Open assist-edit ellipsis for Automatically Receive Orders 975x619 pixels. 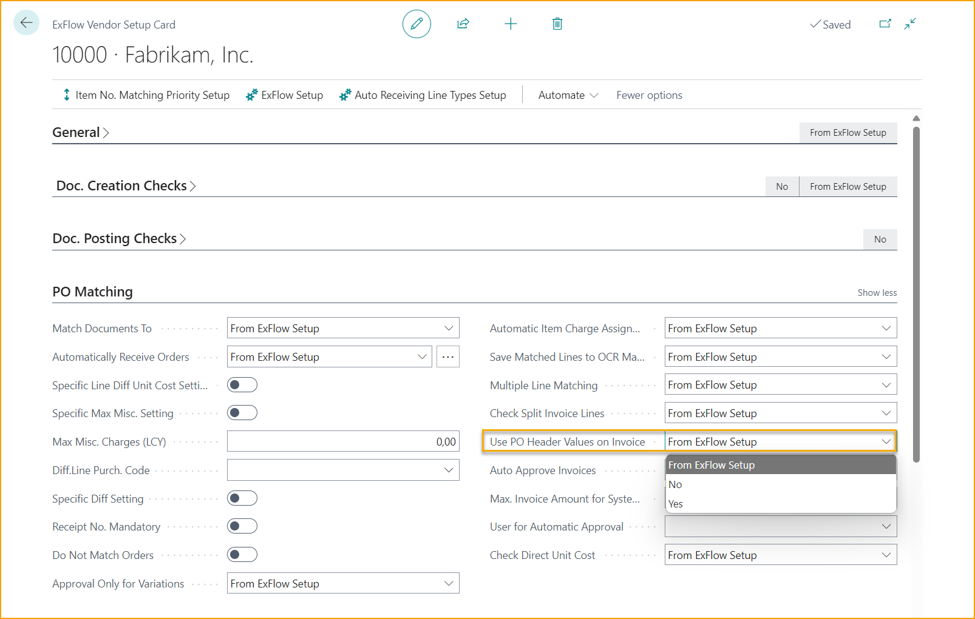click(448, 356)
